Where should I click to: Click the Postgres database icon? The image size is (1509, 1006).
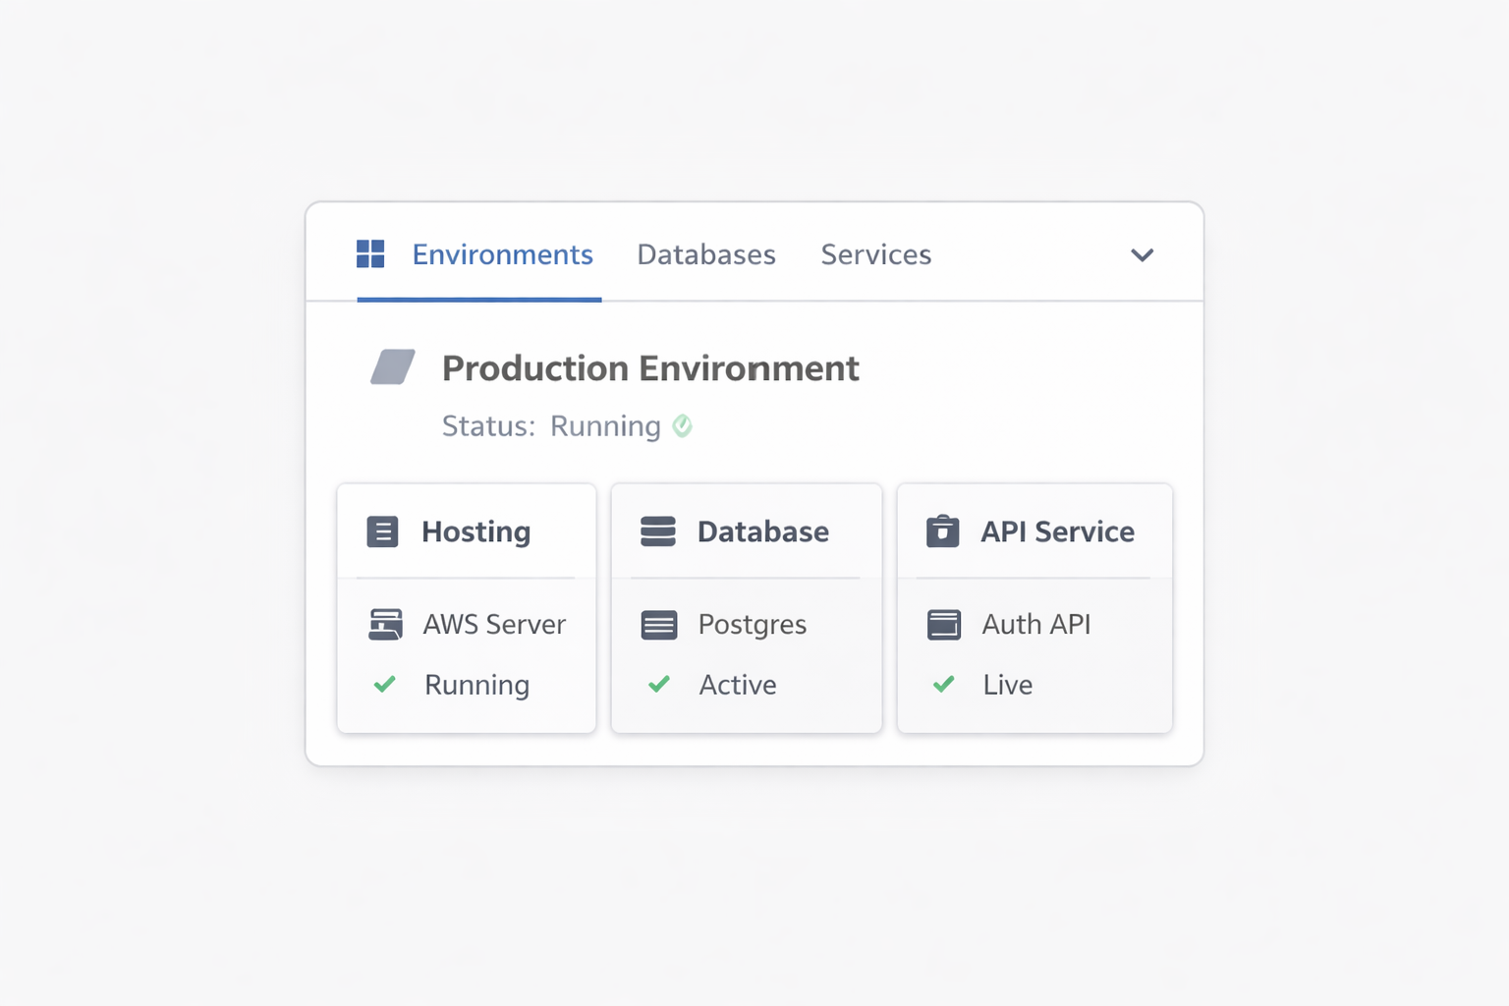[x=659, y=624]
